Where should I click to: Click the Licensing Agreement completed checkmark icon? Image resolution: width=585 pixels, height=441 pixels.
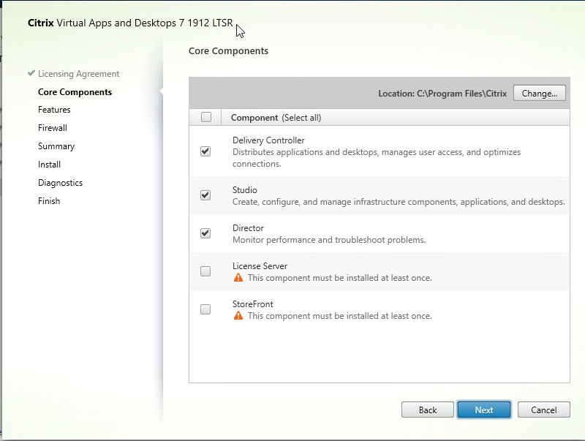click(31, 72)
